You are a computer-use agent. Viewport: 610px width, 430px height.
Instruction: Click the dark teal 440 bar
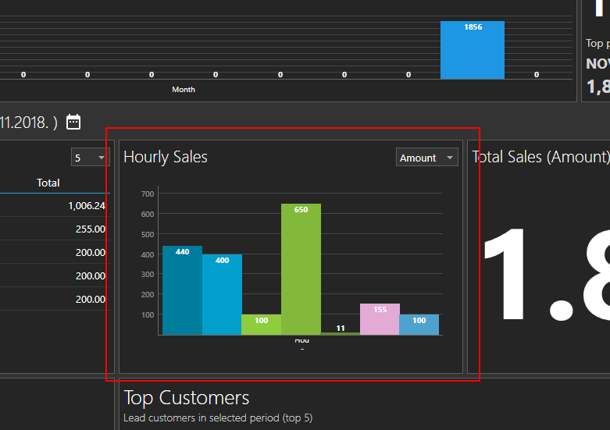point(182,290)
